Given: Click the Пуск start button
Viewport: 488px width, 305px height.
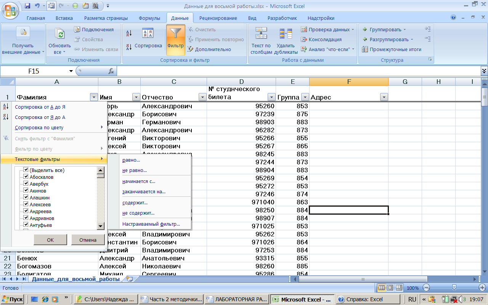Looking at the screenshot, I should (x=13, y=299).
